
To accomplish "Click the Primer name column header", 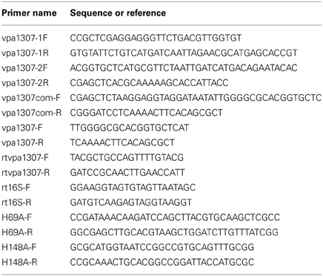I will pos(29,13).
